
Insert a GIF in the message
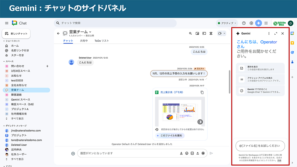(x=192, y=153)
